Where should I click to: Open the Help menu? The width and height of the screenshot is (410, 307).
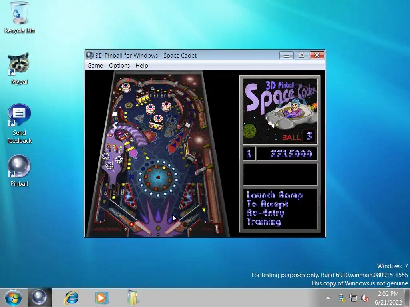coord(142,66)
